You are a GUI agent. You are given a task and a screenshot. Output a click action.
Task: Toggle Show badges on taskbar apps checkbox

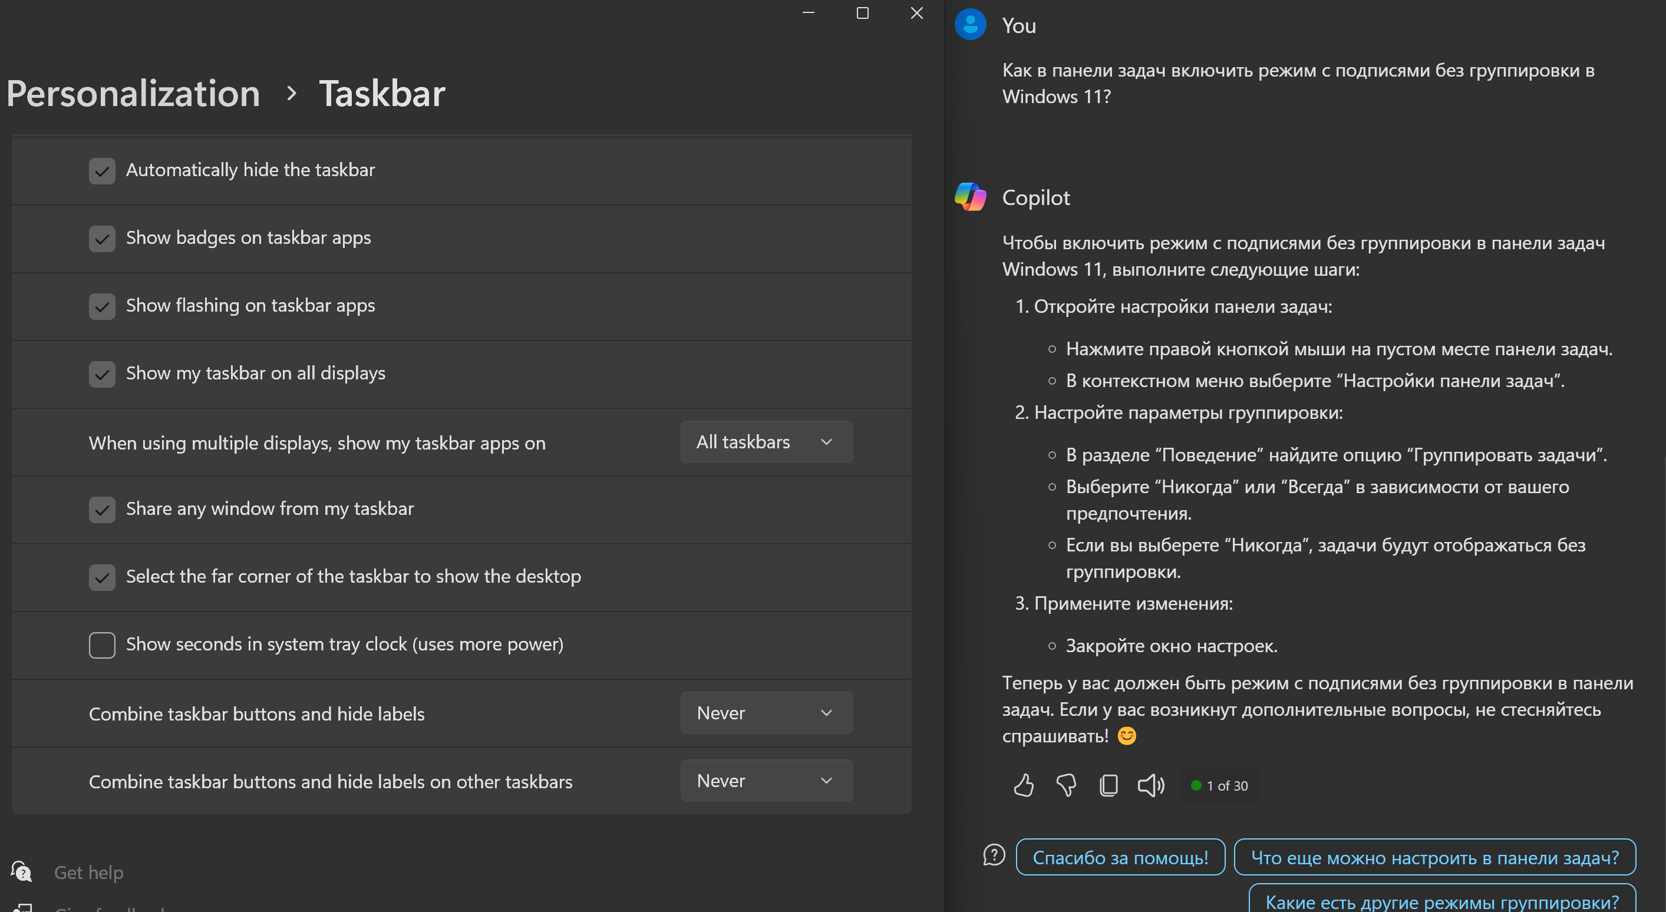[x=102, y=239]
